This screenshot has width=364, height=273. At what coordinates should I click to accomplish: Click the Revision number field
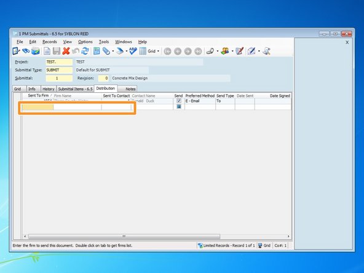pyautogui.click(x=103, y=78)
